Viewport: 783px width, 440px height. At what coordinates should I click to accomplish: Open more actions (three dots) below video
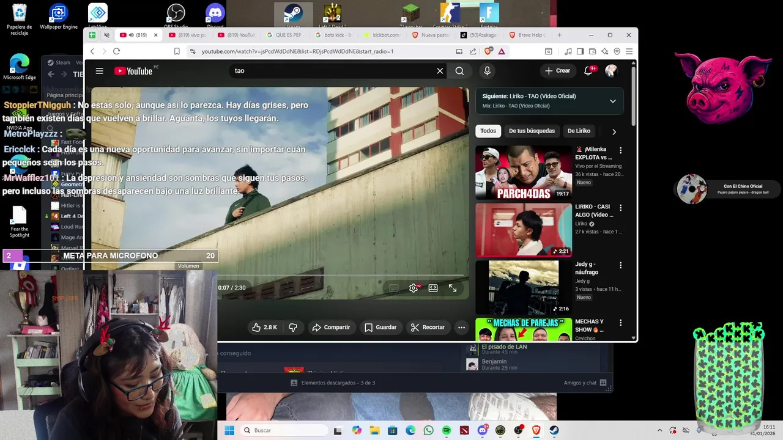tap(462, 328)
